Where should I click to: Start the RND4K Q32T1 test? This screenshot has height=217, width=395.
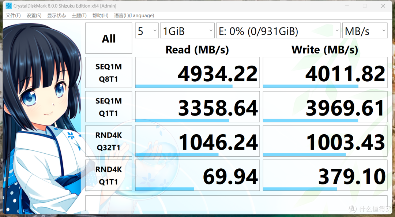109,141
